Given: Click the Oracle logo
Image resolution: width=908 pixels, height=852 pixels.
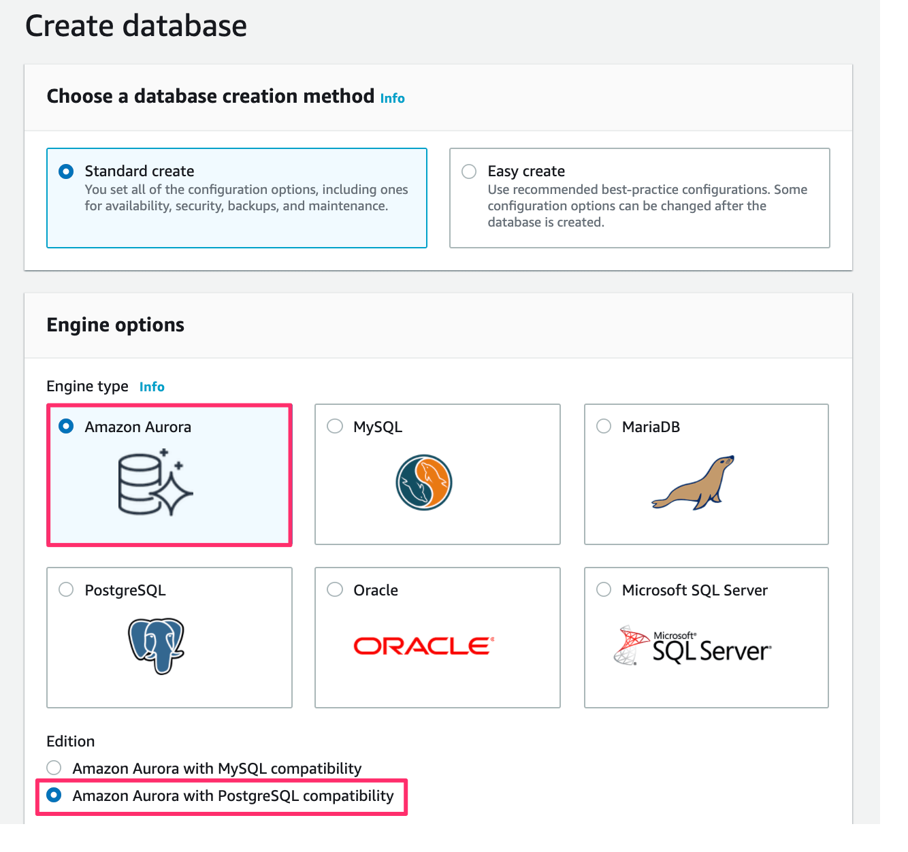Looking at the screenshot, I should (422, 646).
